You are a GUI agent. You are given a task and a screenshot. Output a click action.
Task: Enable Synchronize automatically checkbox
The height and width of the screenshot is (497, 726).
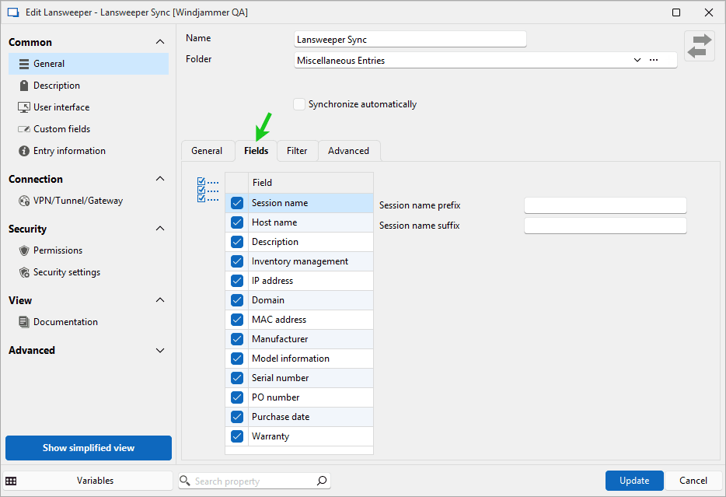click(x=299, y=104)
